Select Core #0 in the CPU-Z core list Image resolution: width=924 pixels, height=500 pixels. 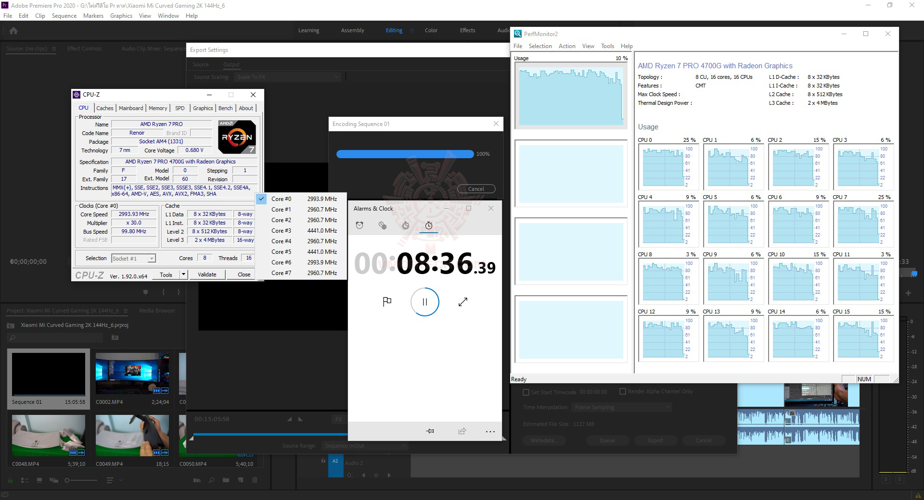301,199
